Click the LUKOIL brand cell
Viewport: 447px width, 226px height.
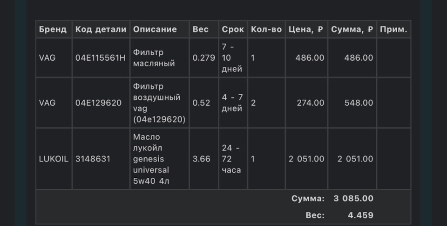click(x=54, y=159)
